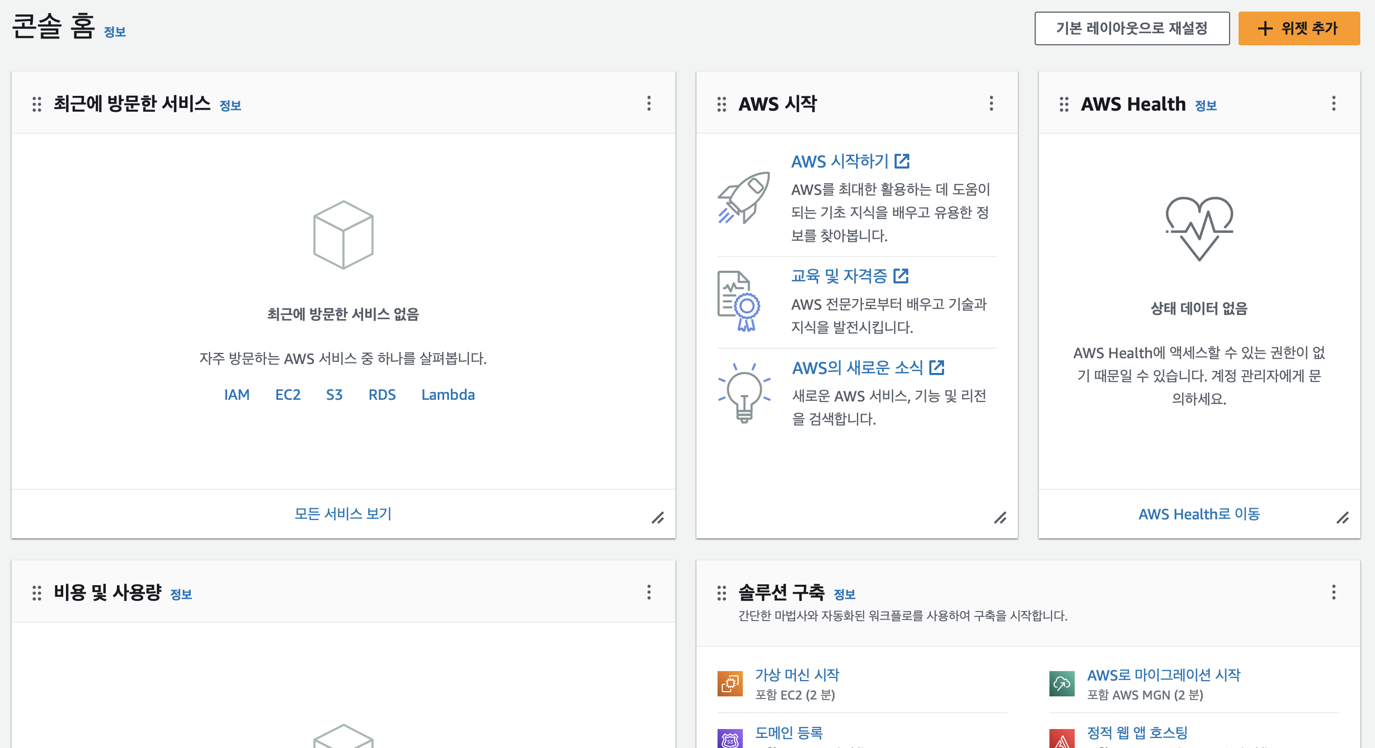Go to the S3 service link
Viewport: 1375px width, 748px height.
point(334,395)
